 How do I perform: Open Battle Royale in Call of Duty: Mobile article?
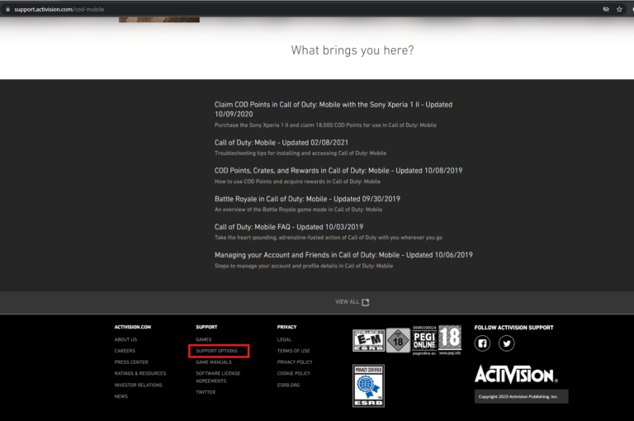307,199
